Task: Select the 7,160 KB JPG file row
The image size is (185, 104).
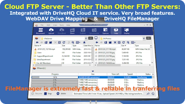Action: [x=123, y=56]
